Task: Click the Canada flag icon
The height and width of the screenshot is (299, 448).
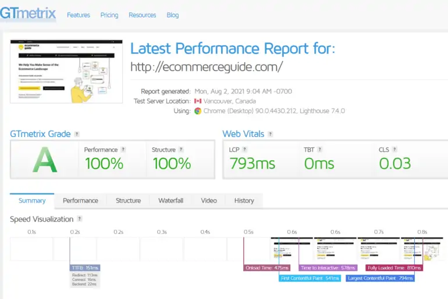Action: pos(198,101)
